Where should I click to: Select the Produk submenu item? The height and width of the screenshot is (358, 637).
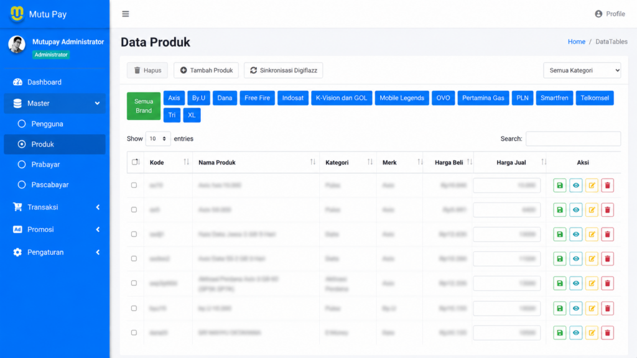coord(55,144)
